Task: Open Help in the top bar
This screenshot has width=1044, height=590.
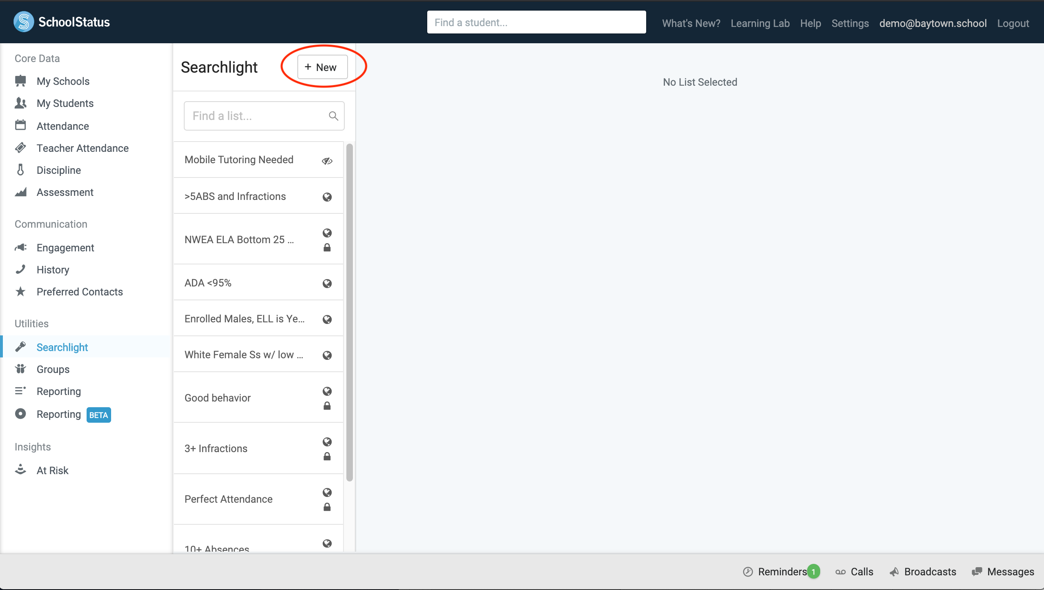Action: pos(810,23)
